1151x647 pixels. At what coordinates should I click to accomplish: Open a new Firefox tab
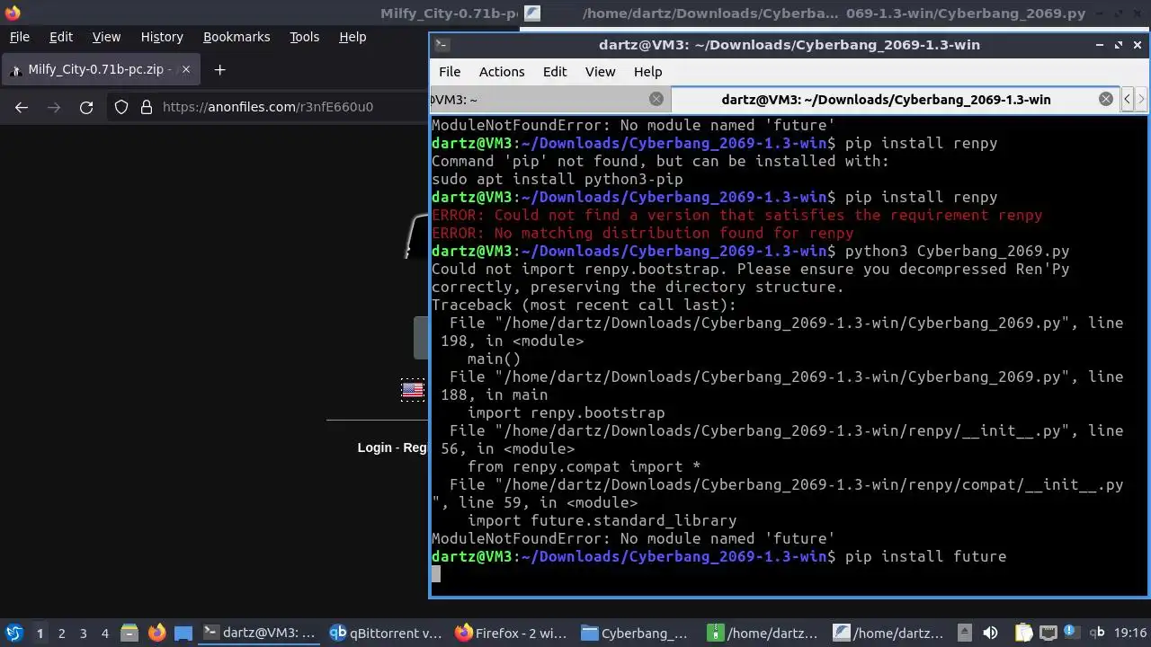tap(219, 69)
